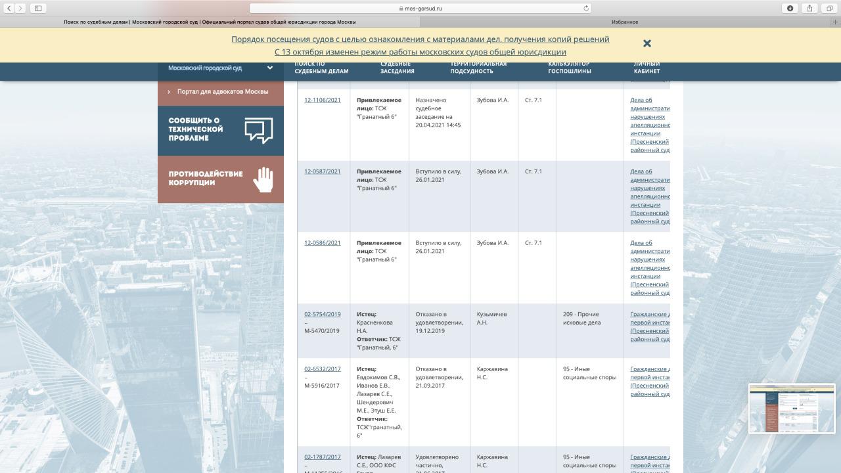Open the Судебные заседания menu
This screenshot has height=473, width=841.
click(397, 68)
